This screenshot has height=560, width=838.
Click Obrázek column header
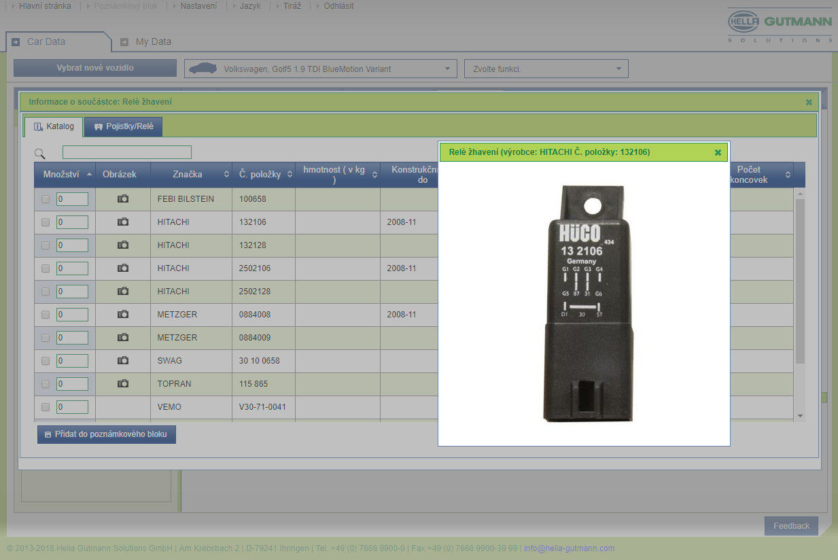(123, 175)
